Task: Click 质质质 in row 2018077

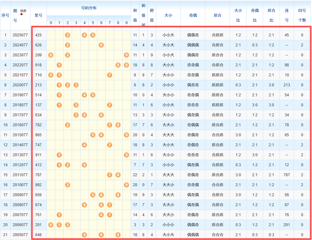Action: pos(218,105)
